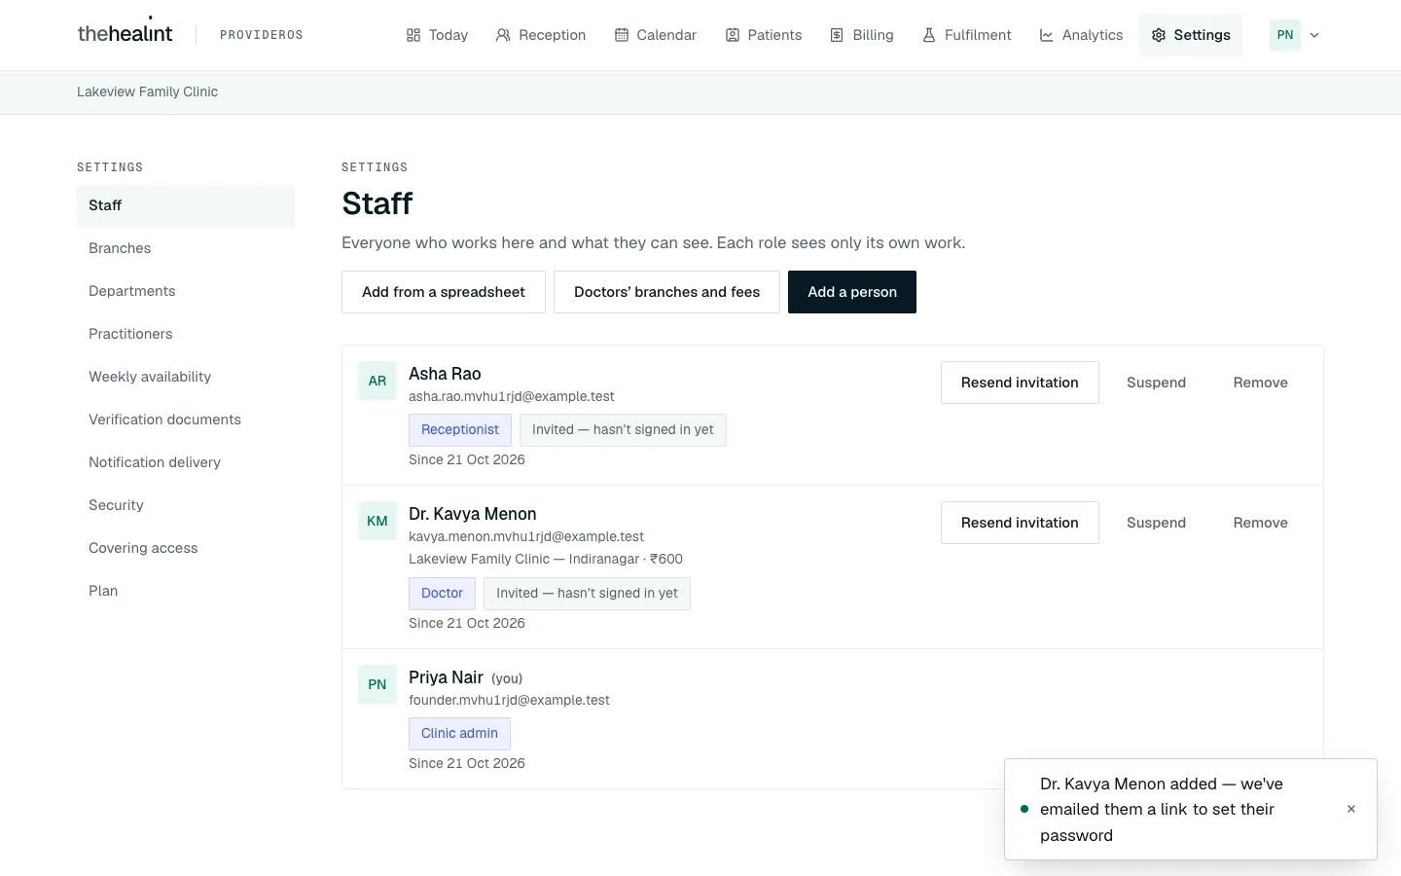
Task: Click the Receptionist role tag
Action: pyautogui.click(x=460, y=430)
